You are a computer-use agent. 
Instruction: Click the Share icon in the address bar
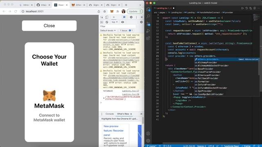[99, 11]
